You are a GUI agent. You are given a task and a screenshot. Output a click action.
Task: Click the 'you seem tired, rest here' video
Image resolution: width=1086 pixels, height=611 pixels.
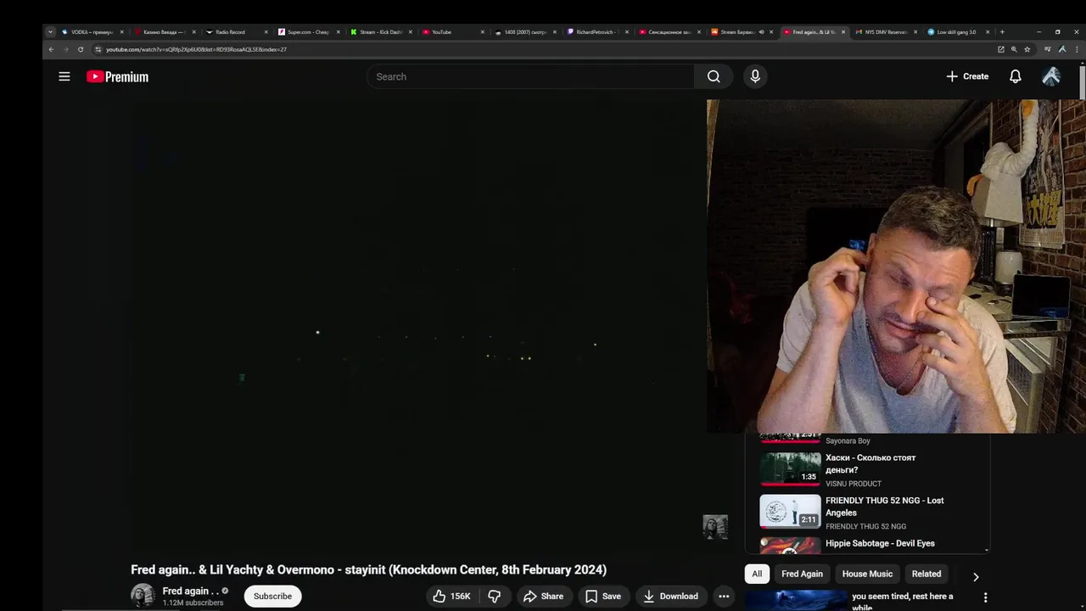(902, 601)
